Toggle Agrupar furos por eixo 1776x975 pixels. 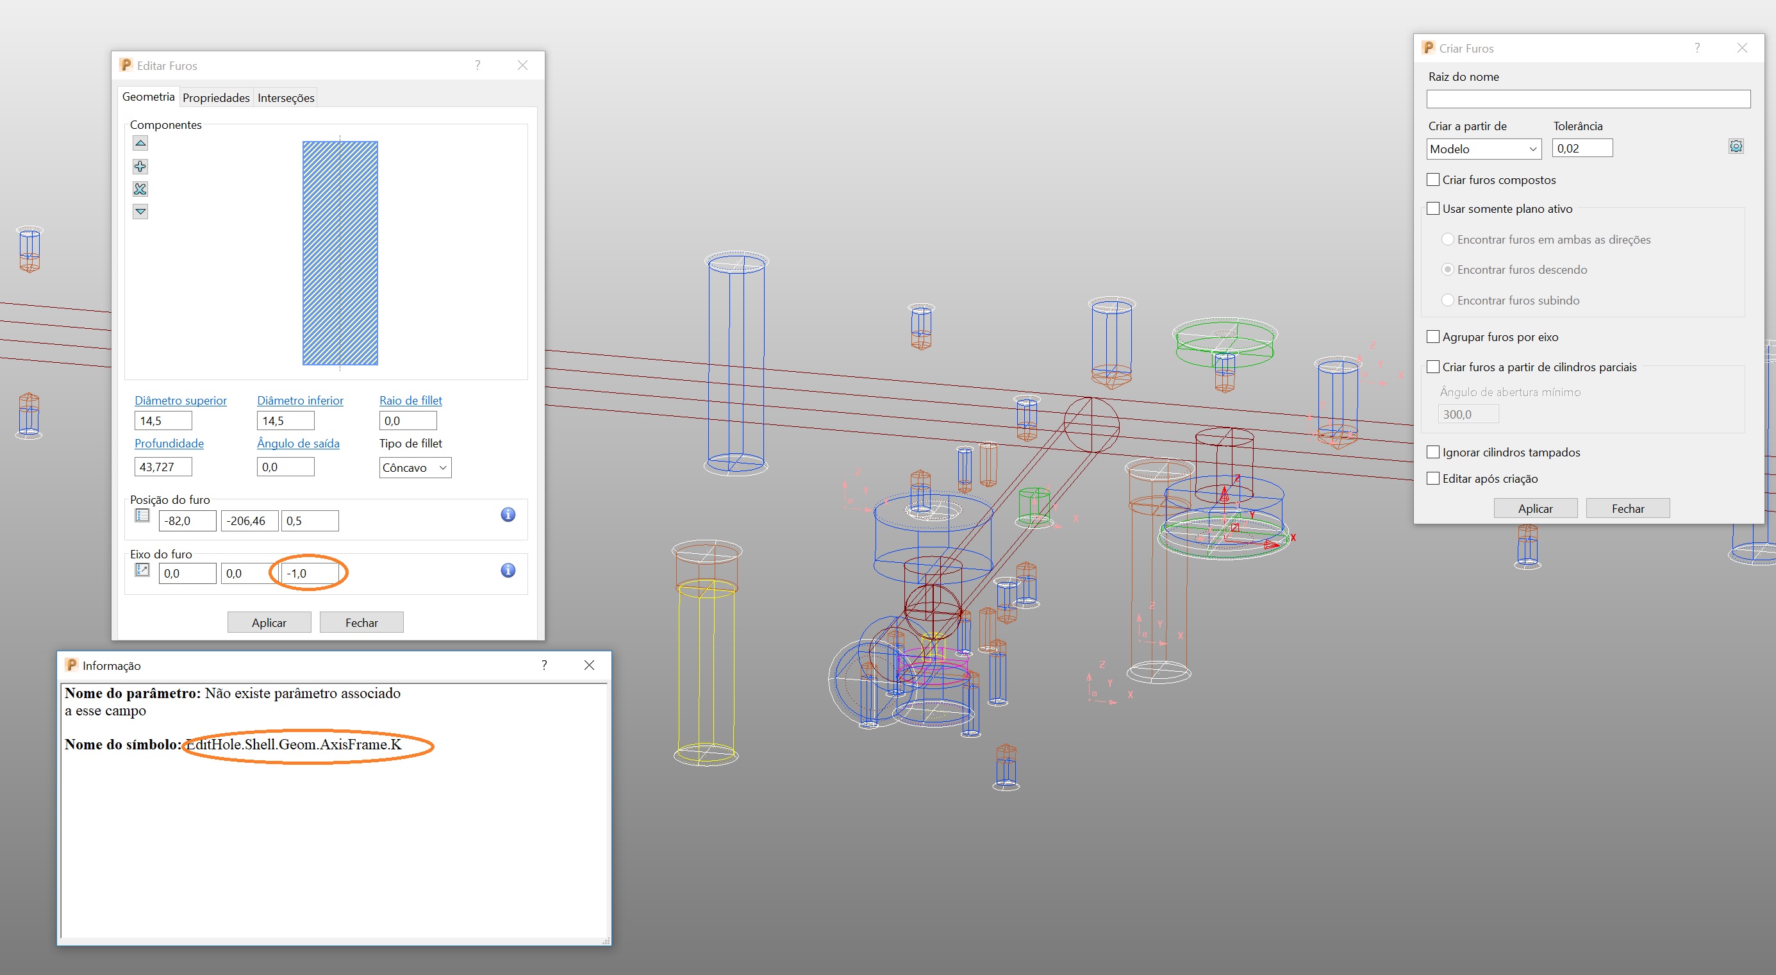coord(1432,337)
